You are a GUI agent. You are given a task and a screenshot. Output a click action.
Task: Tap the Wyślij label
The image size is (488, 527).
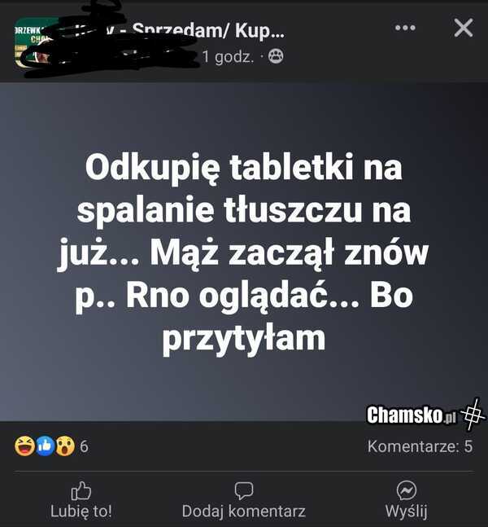pyautogui.click(x=407, y=512)
